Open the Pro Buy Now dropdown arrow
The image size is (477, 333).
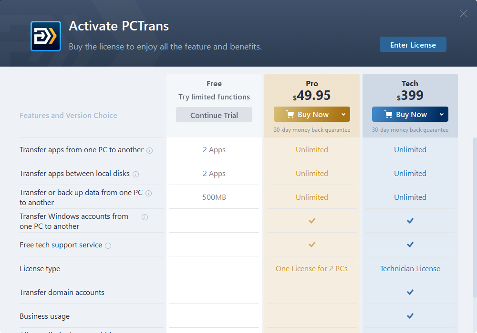343,115
